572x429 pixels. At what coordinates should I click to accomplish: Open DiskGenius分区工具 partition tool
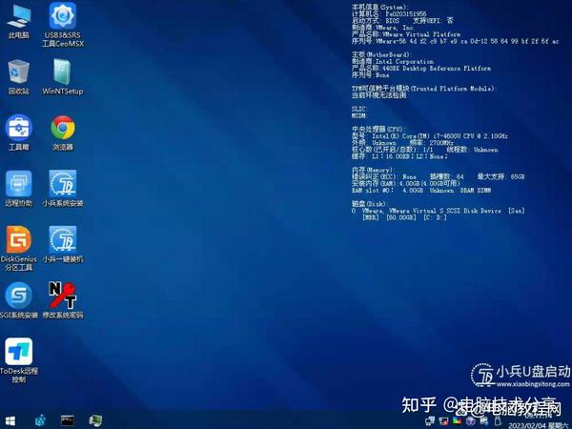pyautogui.click(x=19, y=249)
